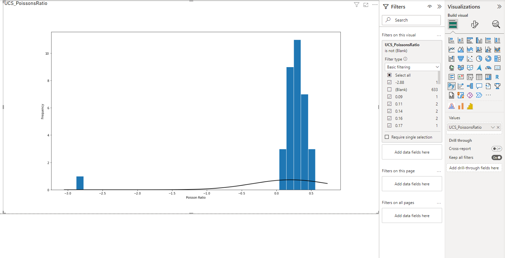
Task: Choose the Power Automate visual icon
Action: [479, 95]
